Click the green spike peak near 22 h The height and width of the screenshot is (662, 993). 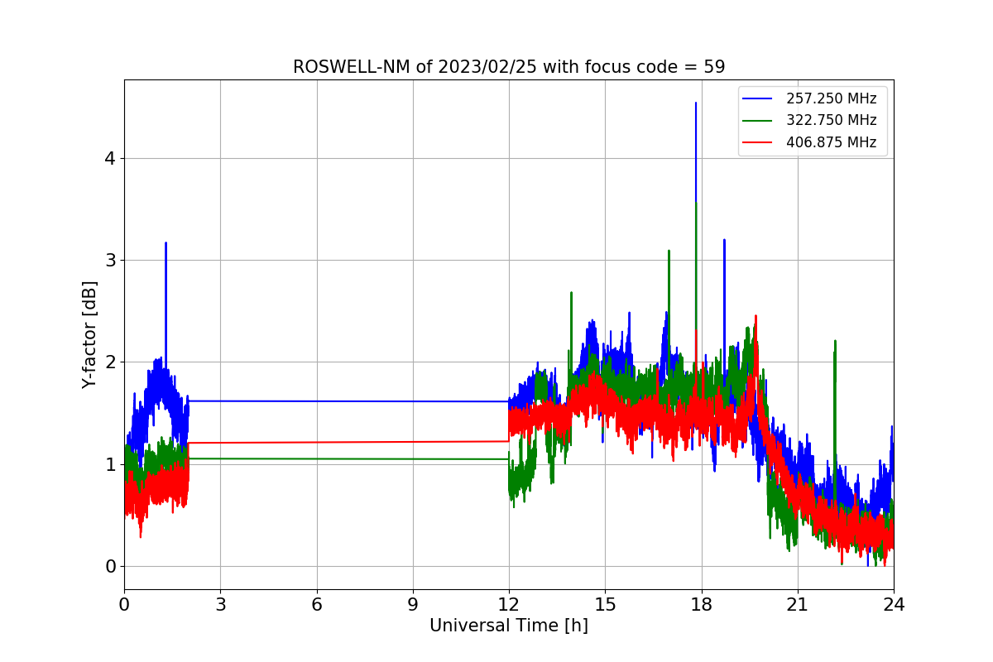point(835,342)
